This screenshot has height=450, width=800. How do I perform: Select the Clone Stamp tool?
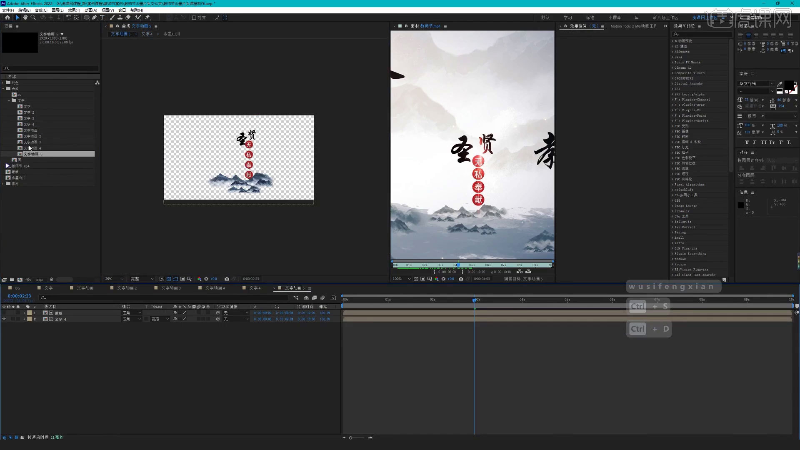120,17
